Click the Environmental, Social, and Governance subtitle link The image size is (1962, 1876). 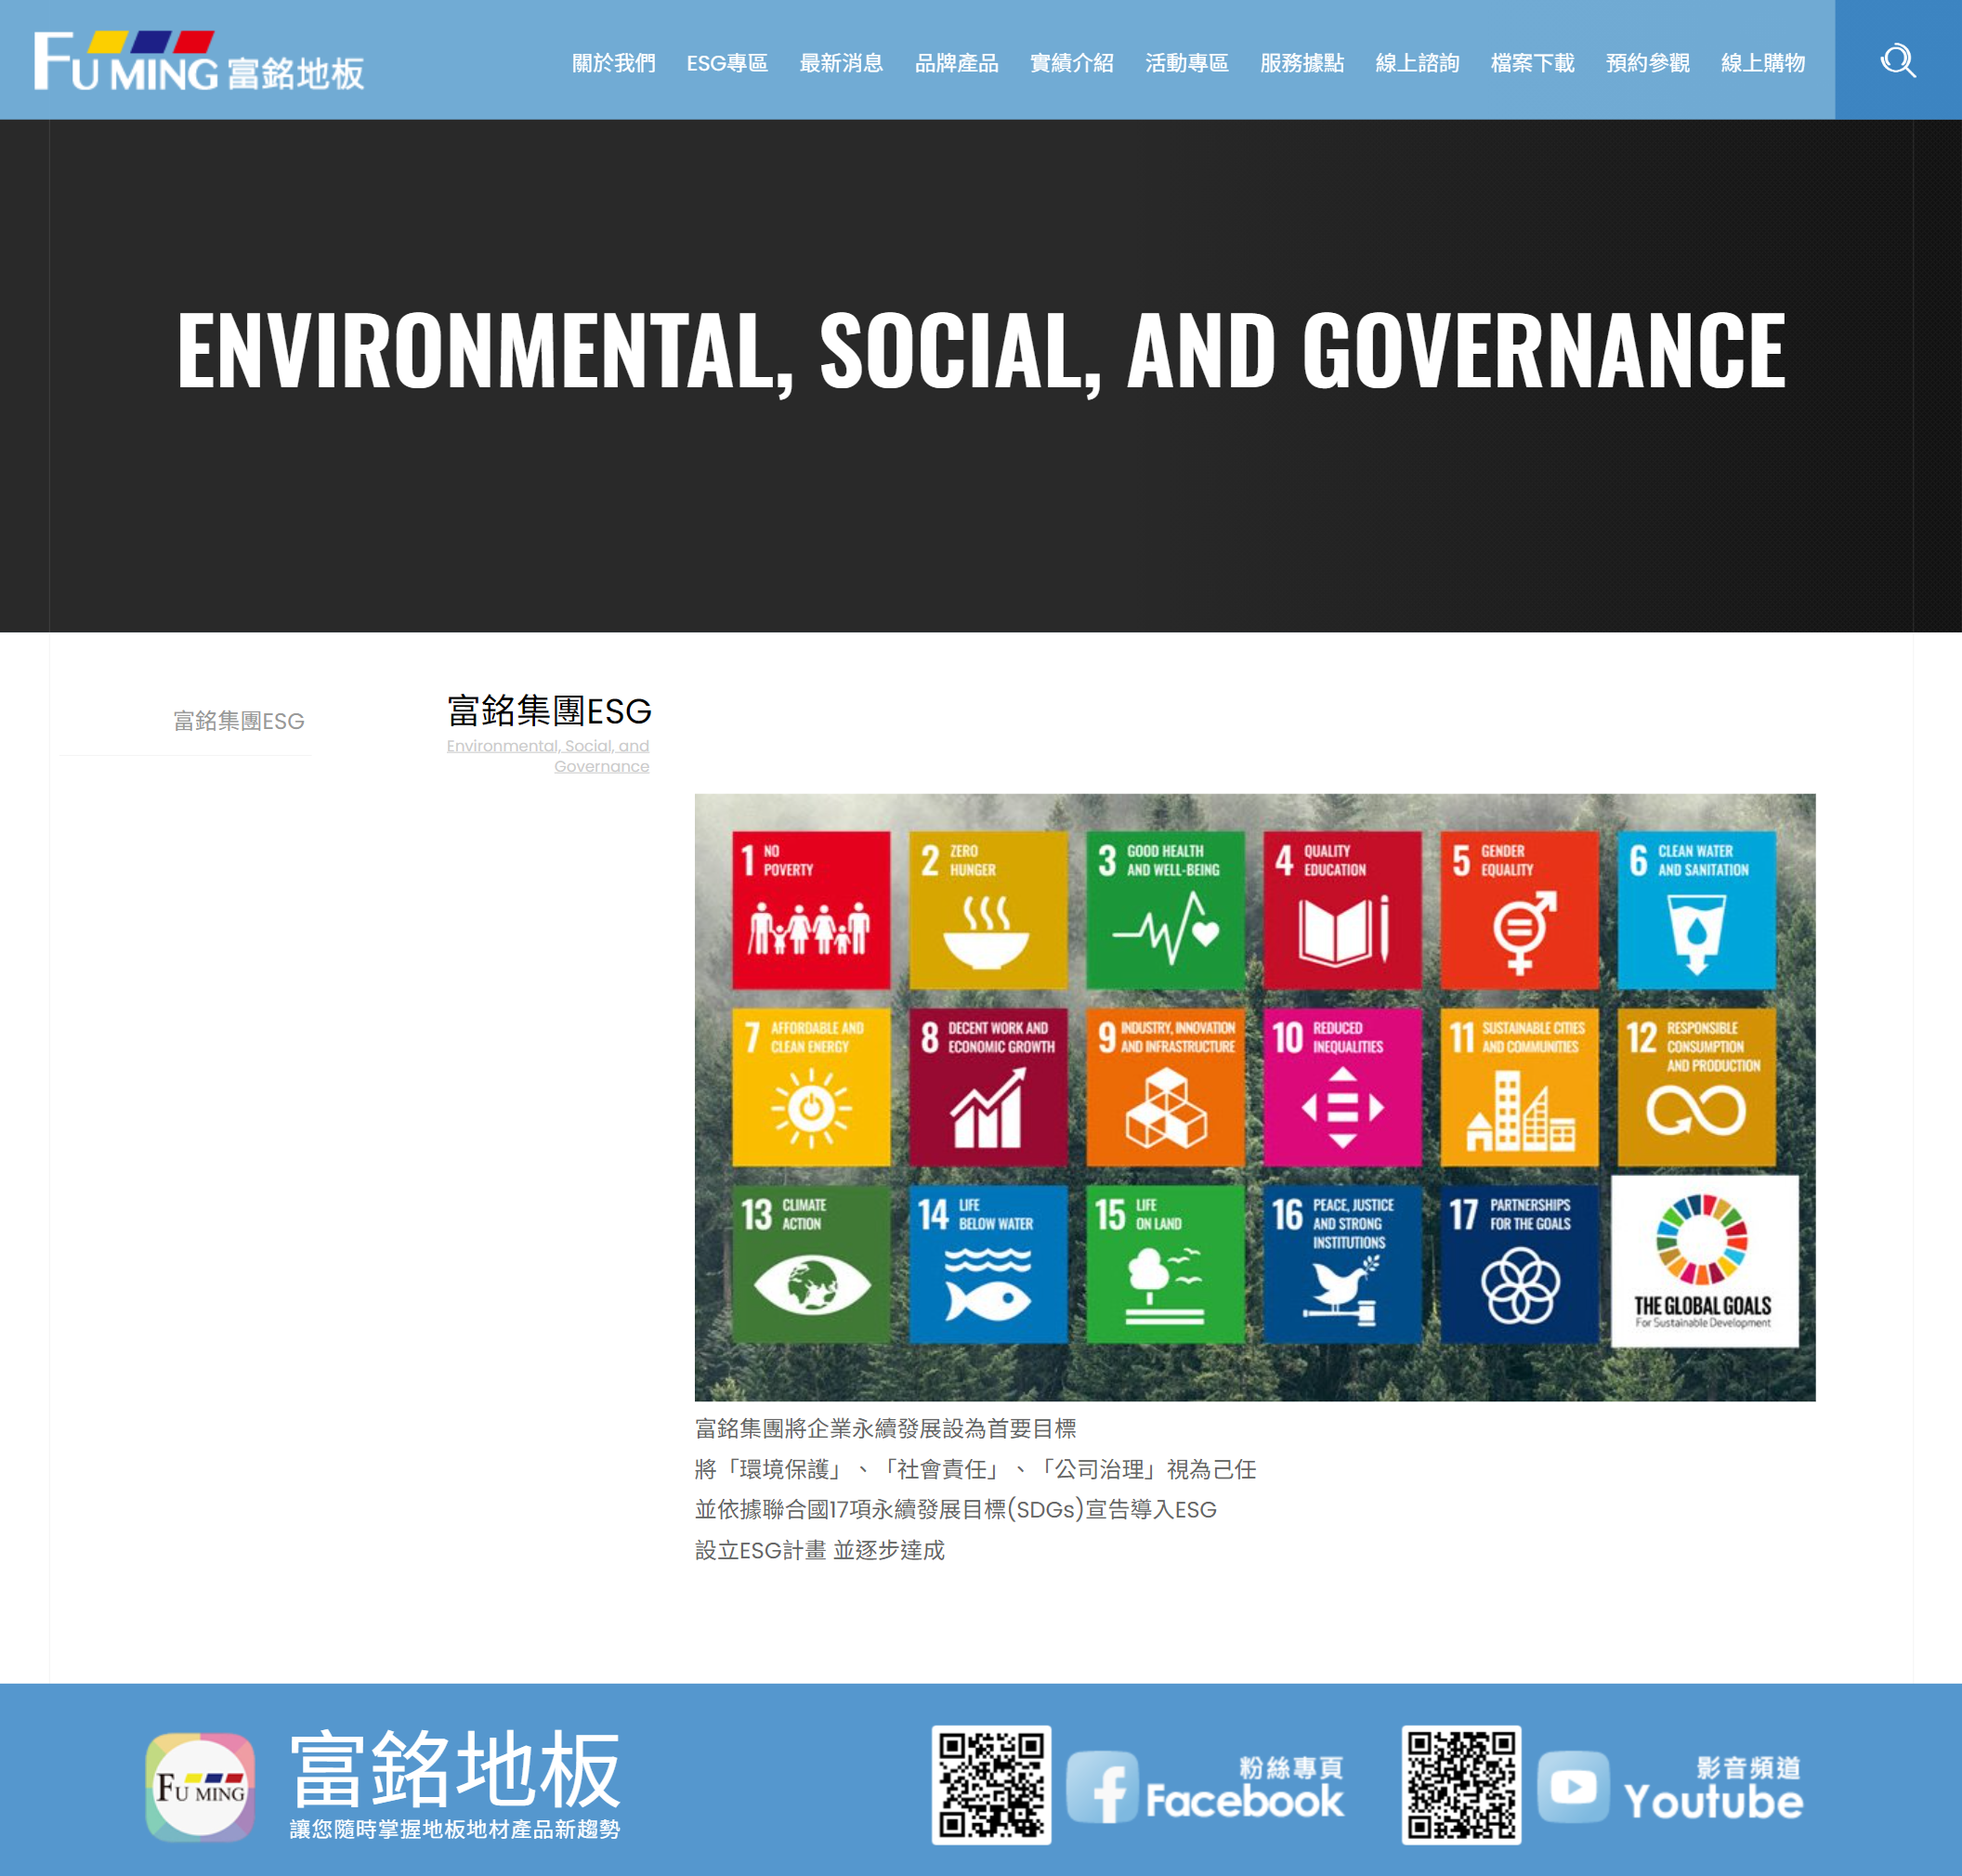548,756
